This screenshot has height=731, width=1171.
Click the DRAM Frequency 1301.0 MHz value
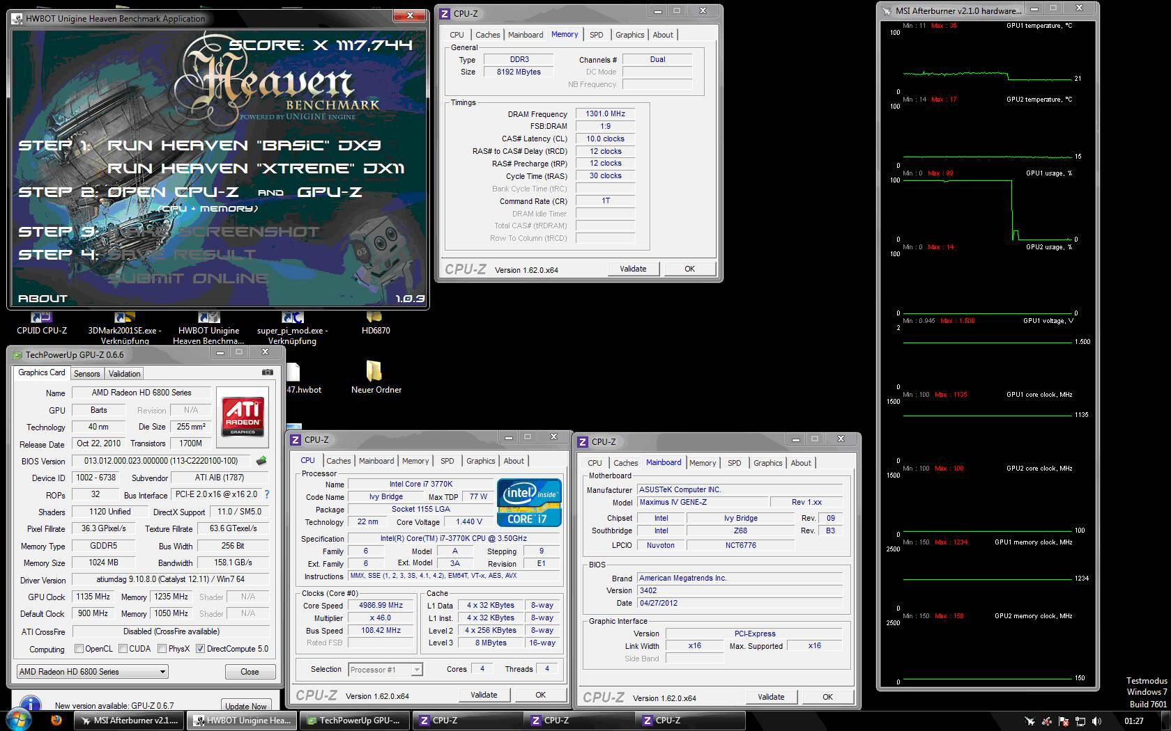pos(605,114)
